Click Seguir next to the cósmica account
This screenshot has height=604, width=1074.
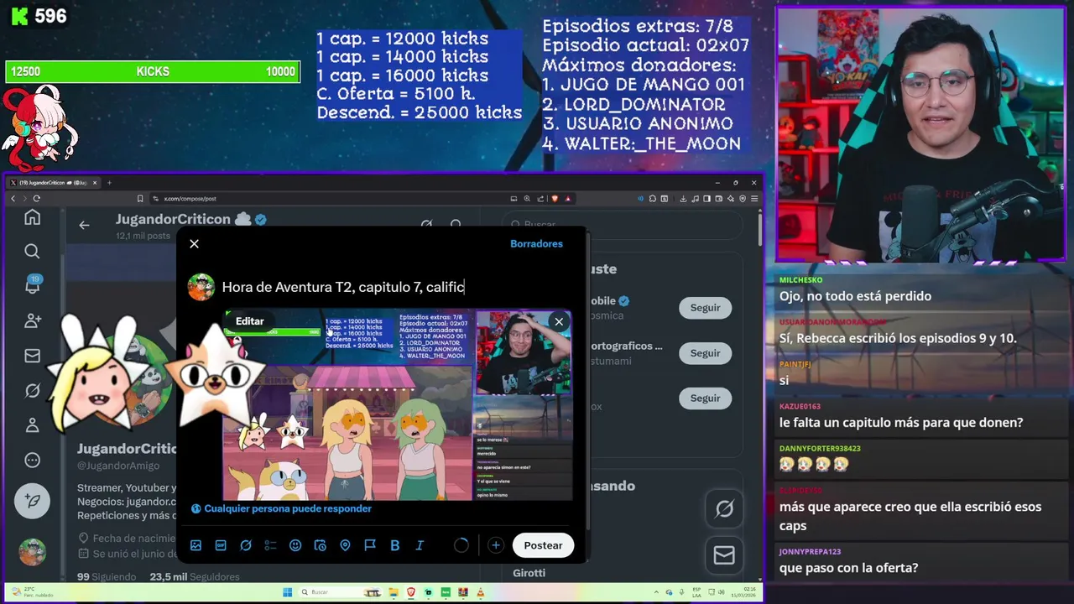point(705,308)
